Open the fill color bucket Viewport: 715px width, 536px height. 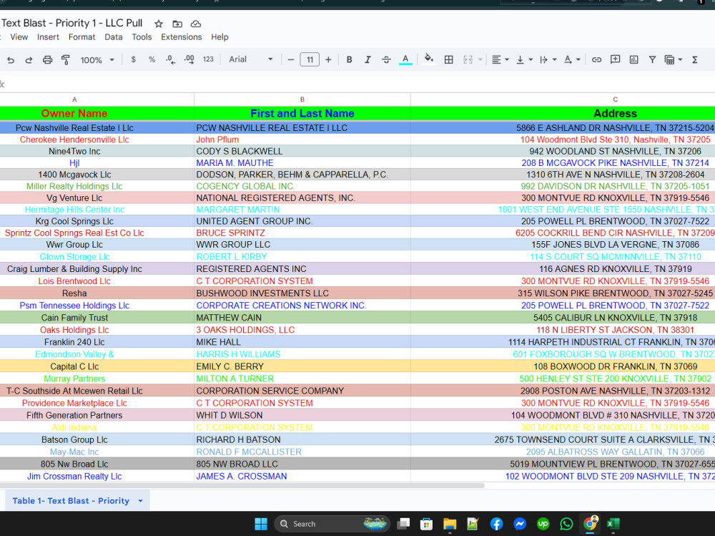coord(428,59)
